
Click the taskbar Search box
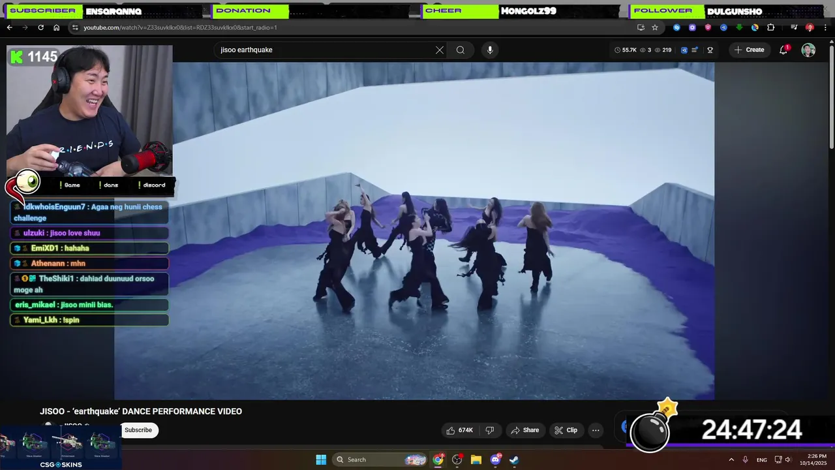pyautogui.click(x=381, y=460)
